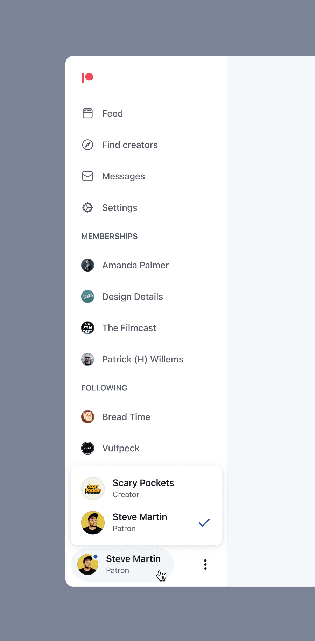Open Amanda Palmer's membership page
The width and height of the screenshot is (315, 641).
tap(135, 265)
